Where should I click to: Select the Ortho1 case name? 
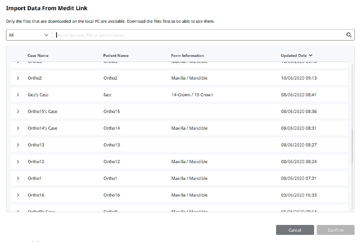pyautogui.click(x=34, y=178)
